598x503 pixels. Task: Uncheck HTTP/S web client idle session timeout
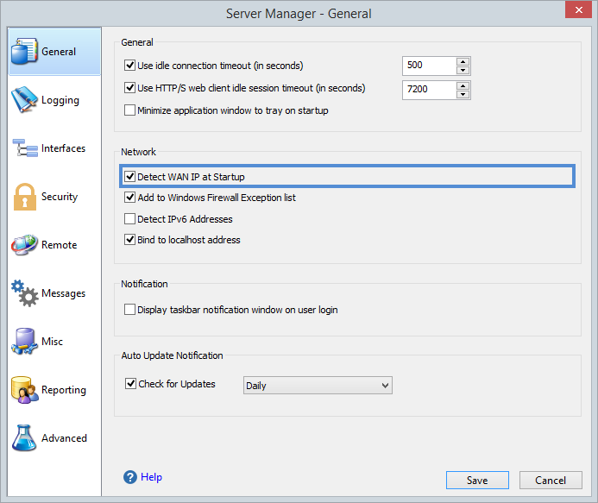click(129, 88)
